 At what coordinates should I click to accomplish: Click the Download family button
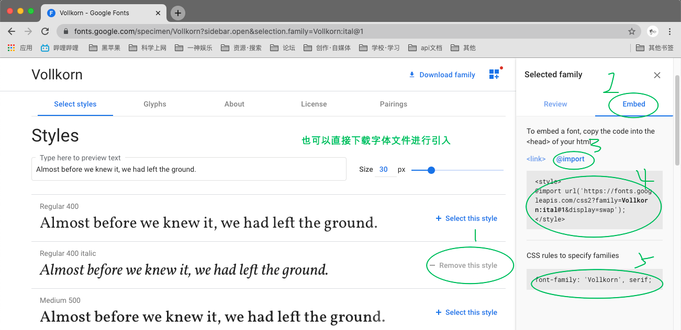click(442, 75)
